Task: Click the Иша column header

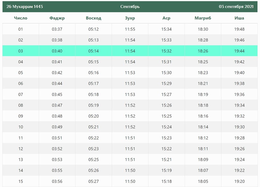Action: pyautogui.click(x=239, y=18)
